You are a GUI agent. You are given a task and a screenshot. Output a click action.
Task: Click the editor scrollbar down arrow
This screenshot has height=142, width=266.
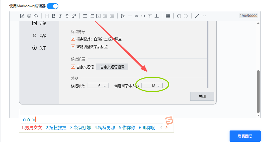(258, 115)
